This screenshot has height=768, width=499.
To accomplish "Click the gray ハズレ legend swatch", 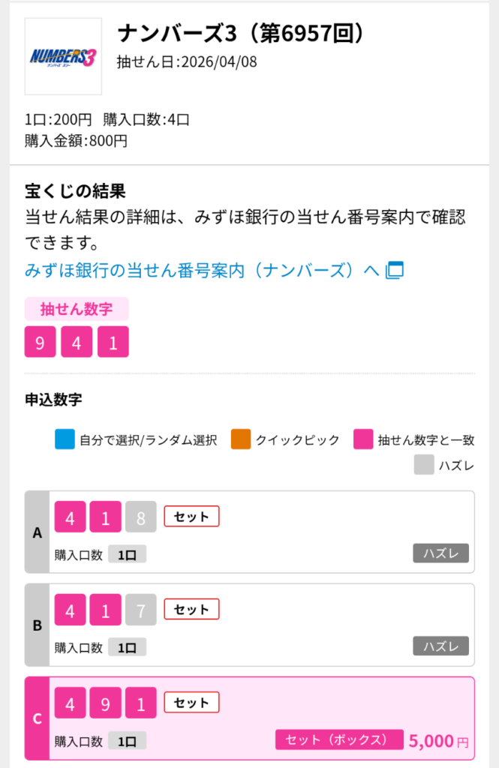I will click(424, 465).
